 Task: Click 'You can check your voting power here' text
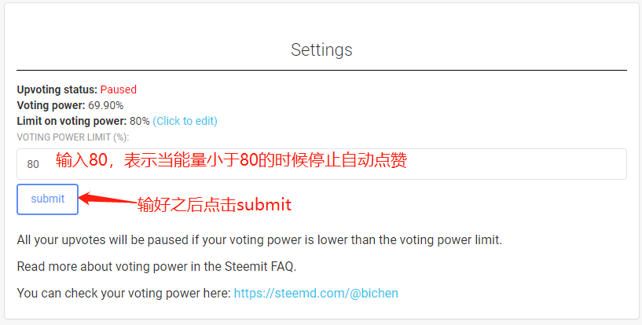point(123,293)
